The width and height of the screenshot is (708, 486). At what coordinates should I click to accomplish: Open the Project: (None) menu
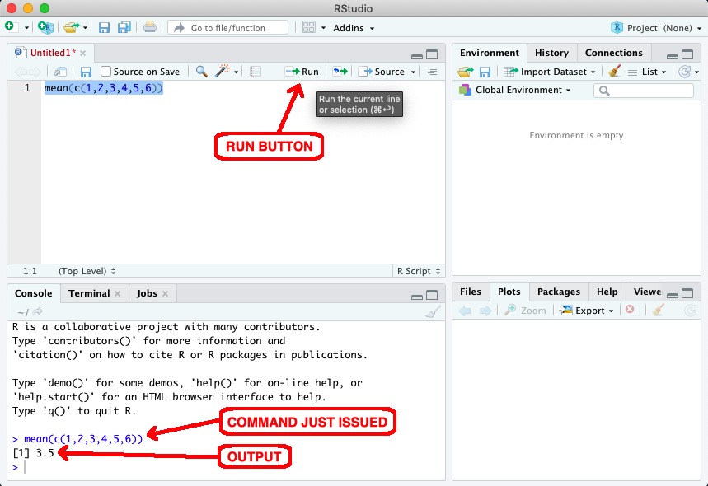656,27
